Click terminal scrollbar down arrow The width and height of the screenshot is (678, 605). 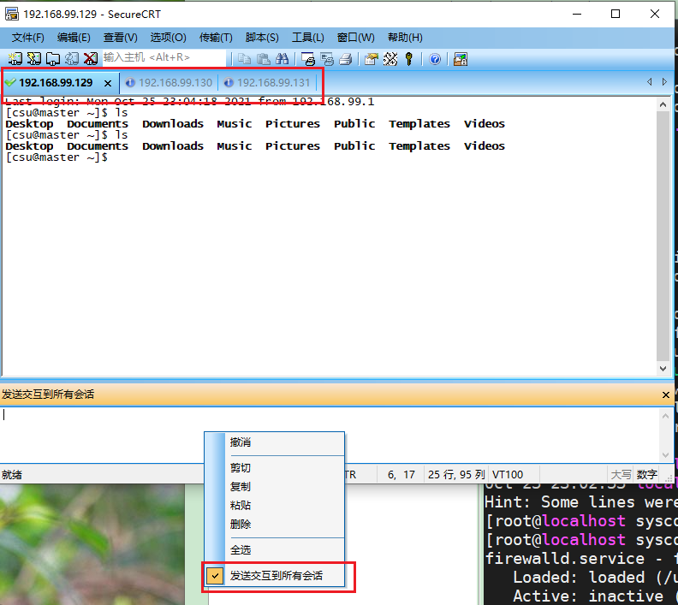[663, 369]
